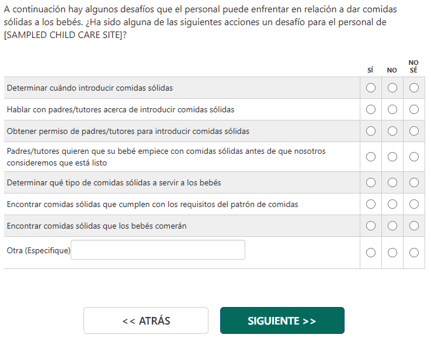Image resolution: width=431 pixels, height=345 pixels.
Task: Select SÍ for 'Otra (Especifique)' row
Action: (371, 253)
